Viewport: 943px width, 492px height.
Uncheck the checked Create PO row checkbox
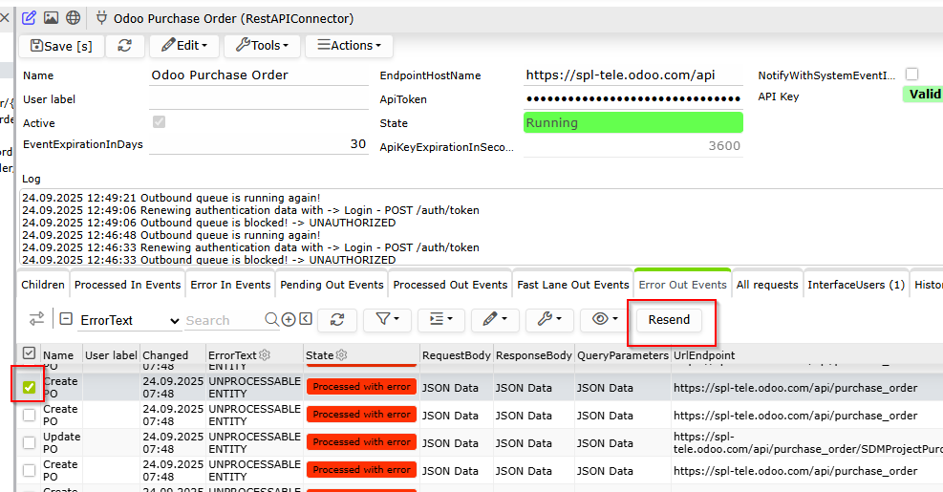(x=29, y=387)
